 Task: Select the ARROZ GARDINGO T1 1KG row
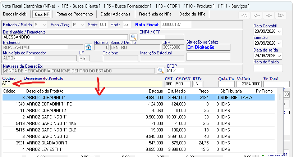pos(138,124)
